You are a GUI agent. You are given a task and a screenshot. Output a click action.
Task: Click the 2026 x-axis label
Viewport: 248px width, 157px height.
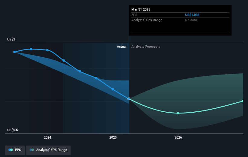point(178,138)
